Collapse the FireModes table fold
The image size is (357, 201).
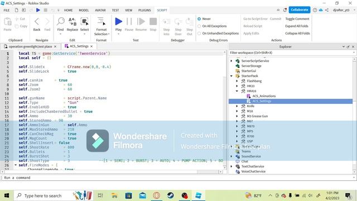point(16,165)
